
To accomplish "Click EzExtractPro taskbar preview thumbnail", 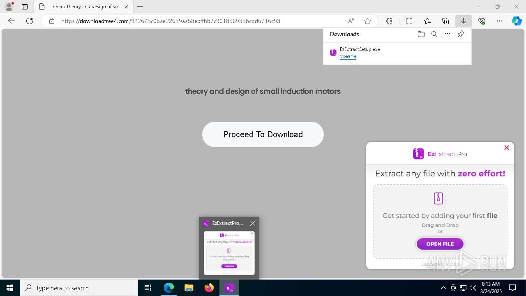I will click(229, 253).
